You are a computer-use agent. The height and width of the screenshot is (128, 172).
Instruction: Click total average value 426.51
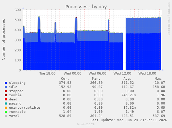(x=128, y=116)
